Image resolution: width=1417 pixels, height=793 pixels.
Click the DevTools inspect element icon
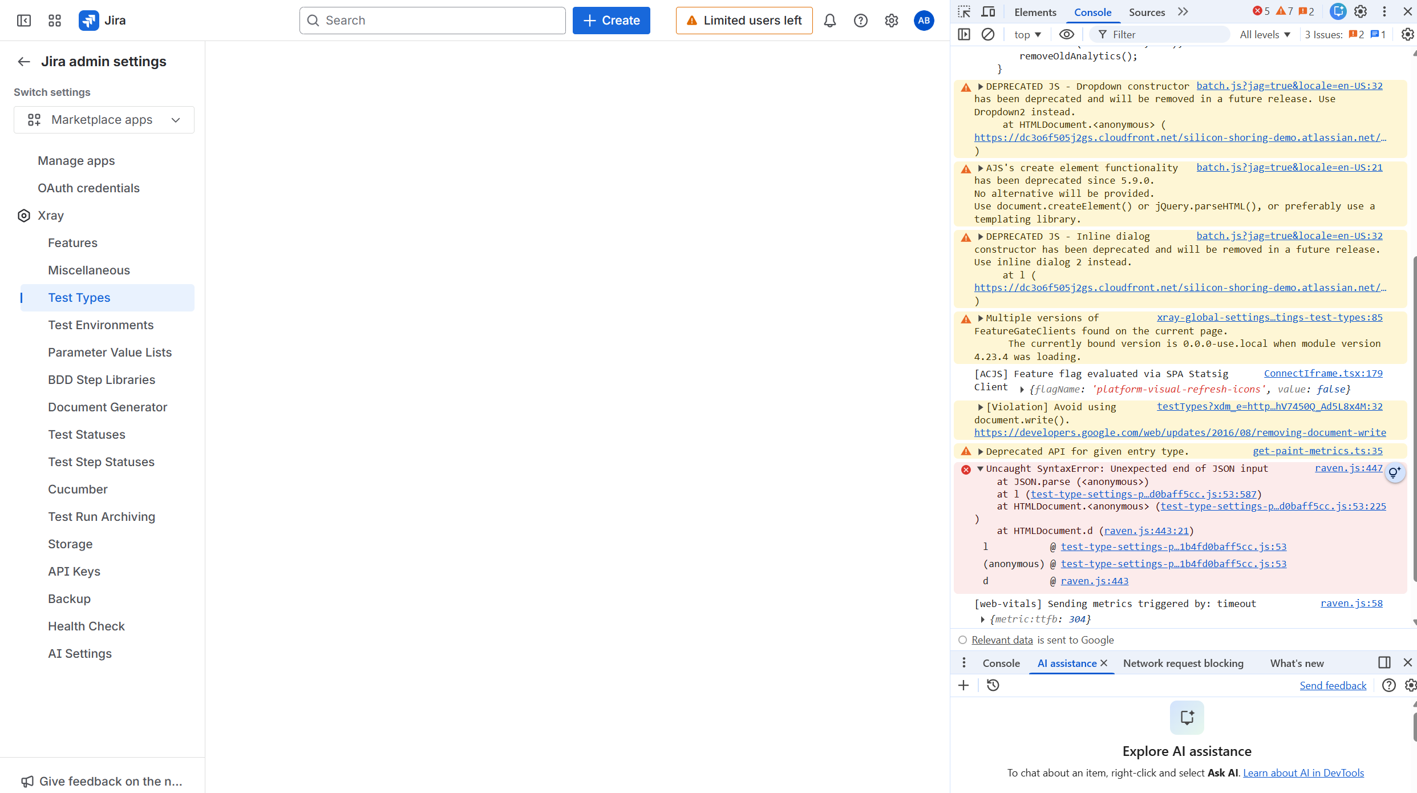click(964, 12)
